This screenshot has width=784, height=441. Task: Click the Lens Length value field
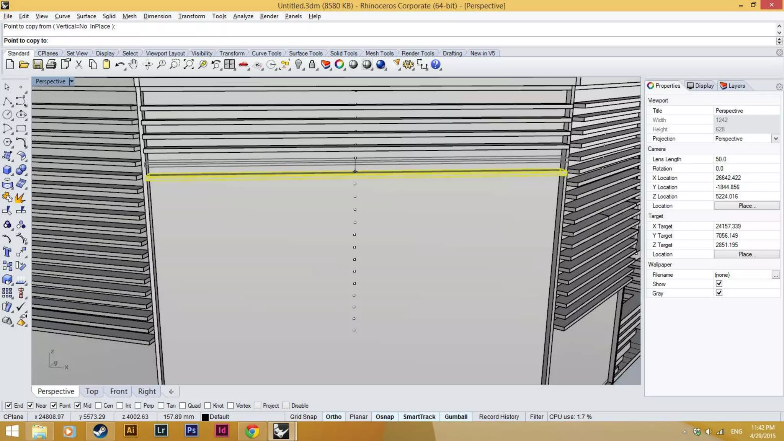coord(746,159)
